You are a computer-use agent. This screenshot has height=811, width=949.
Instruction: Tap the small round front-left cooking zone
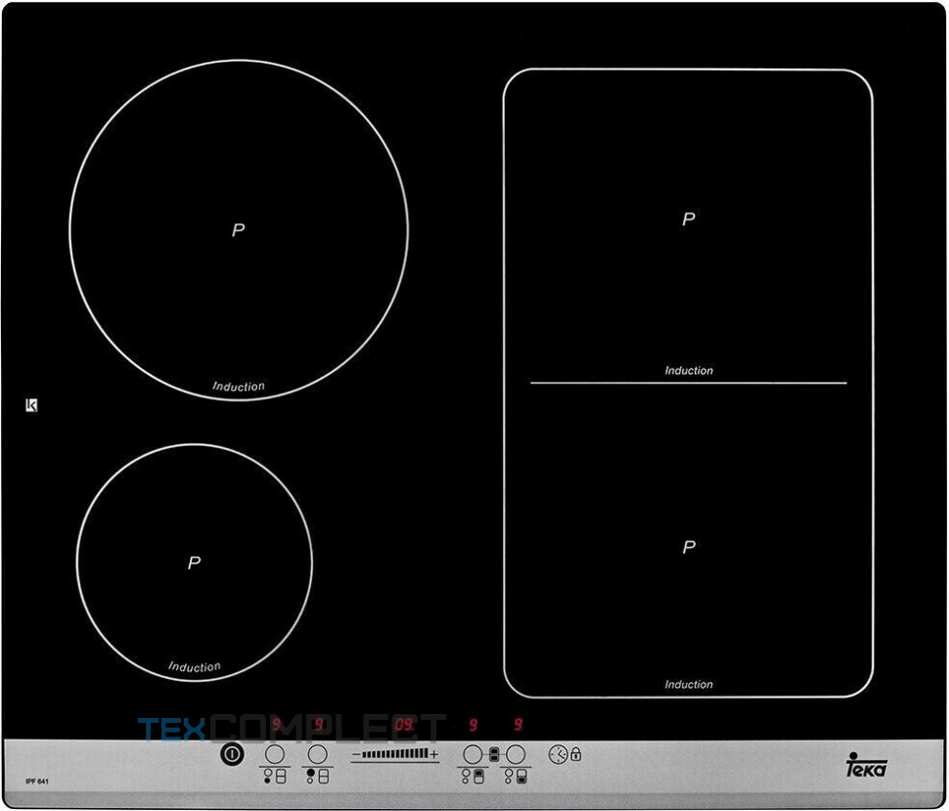click(195, 563)
